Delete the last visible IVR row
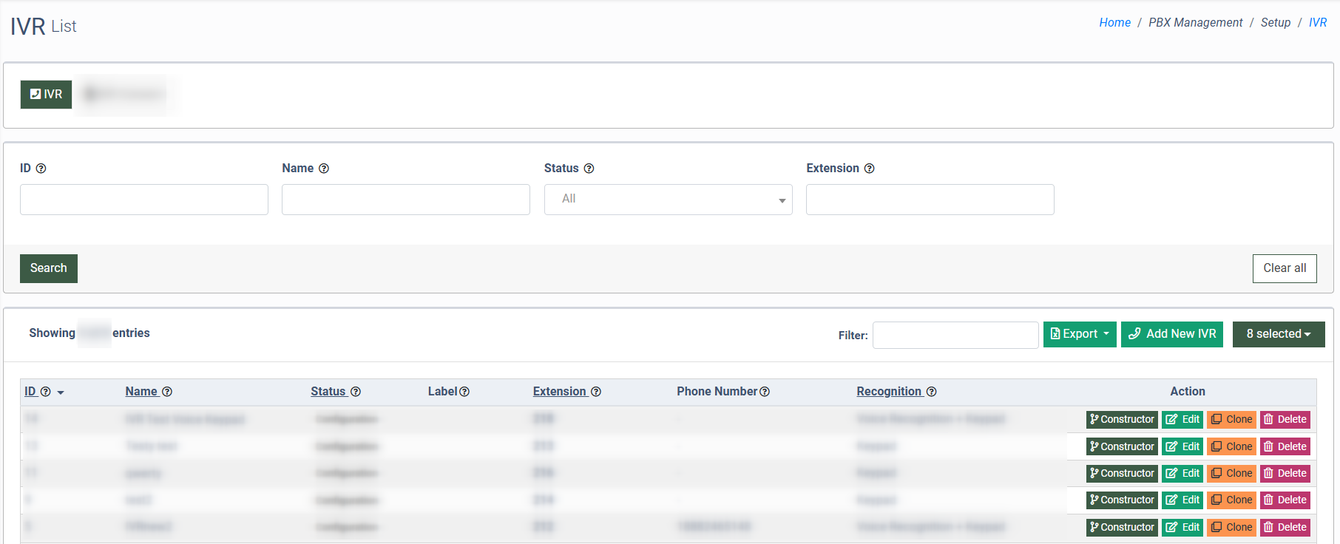Viewport: 1340px width, 544px height. tap(1285, 527)
